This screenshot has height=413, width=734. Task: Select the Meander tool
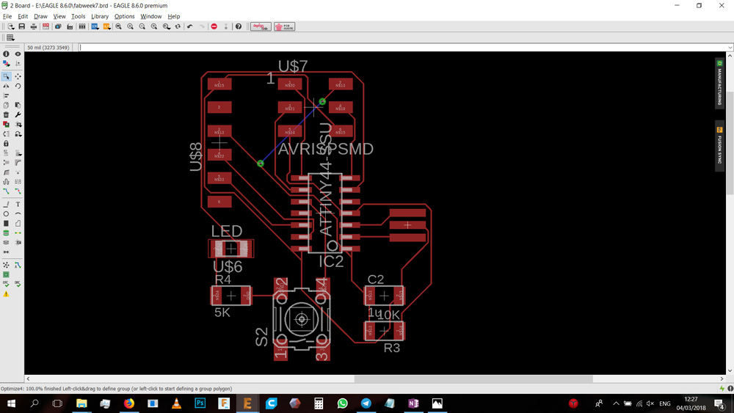click(6, 181)
